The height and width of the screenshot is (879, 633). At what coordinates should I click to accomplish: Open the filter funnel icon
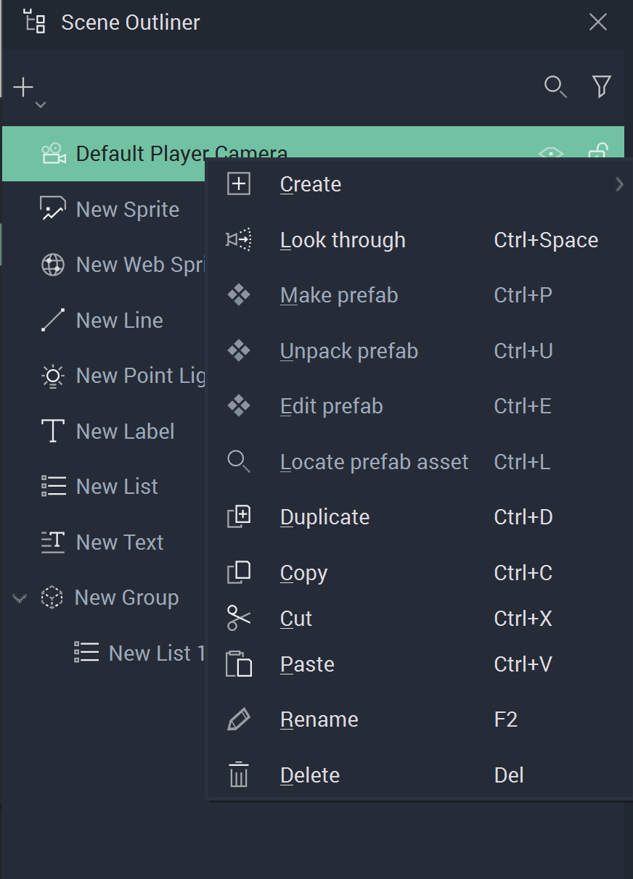pos(601,87)
